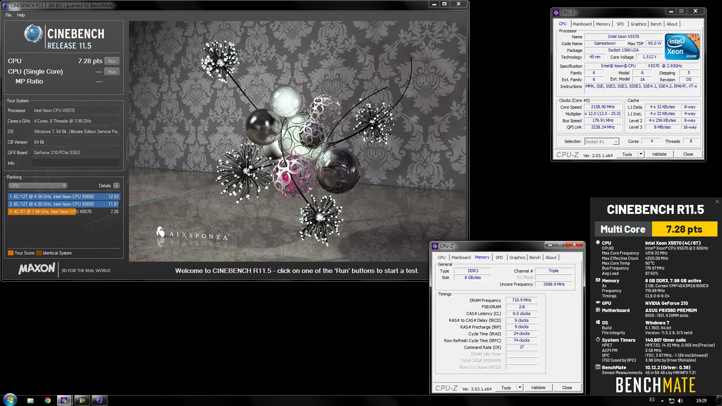Image resolution: width=722 pixels, height=406 pixels.
Task: Click the BenchMate Memory section icon
Action: tap(598, 280)
